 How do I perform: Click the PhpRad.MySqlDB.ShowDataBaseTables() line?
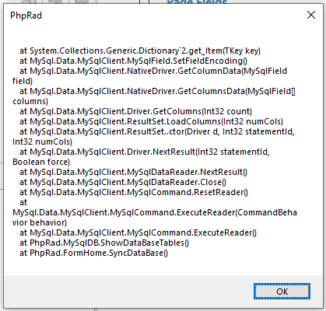(x=104, y=243)
